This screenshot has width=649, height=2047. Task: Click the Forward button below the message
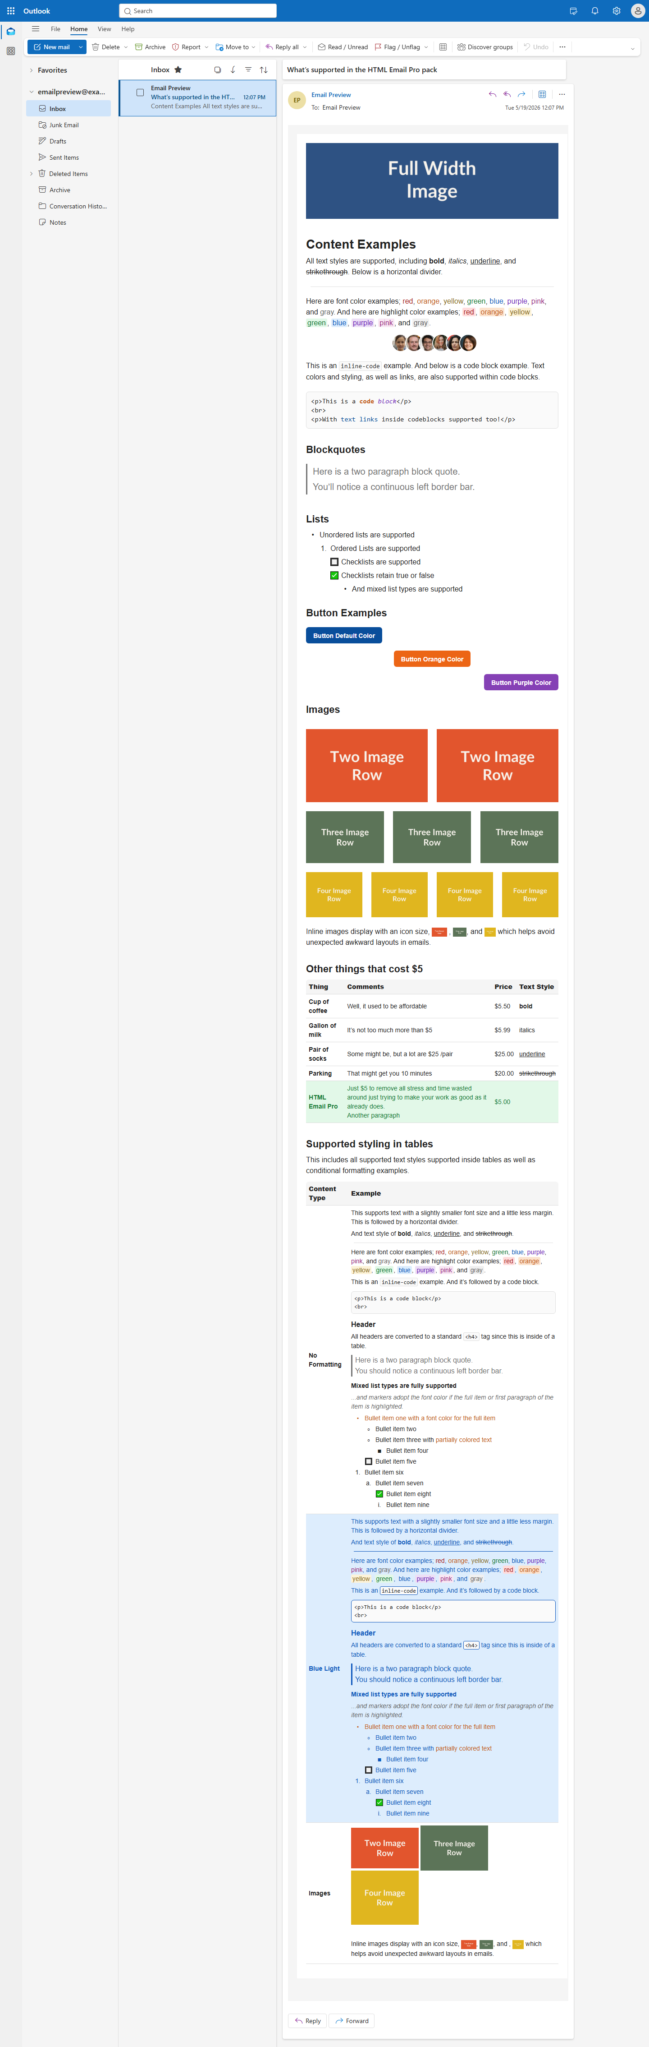(352, 2021)
